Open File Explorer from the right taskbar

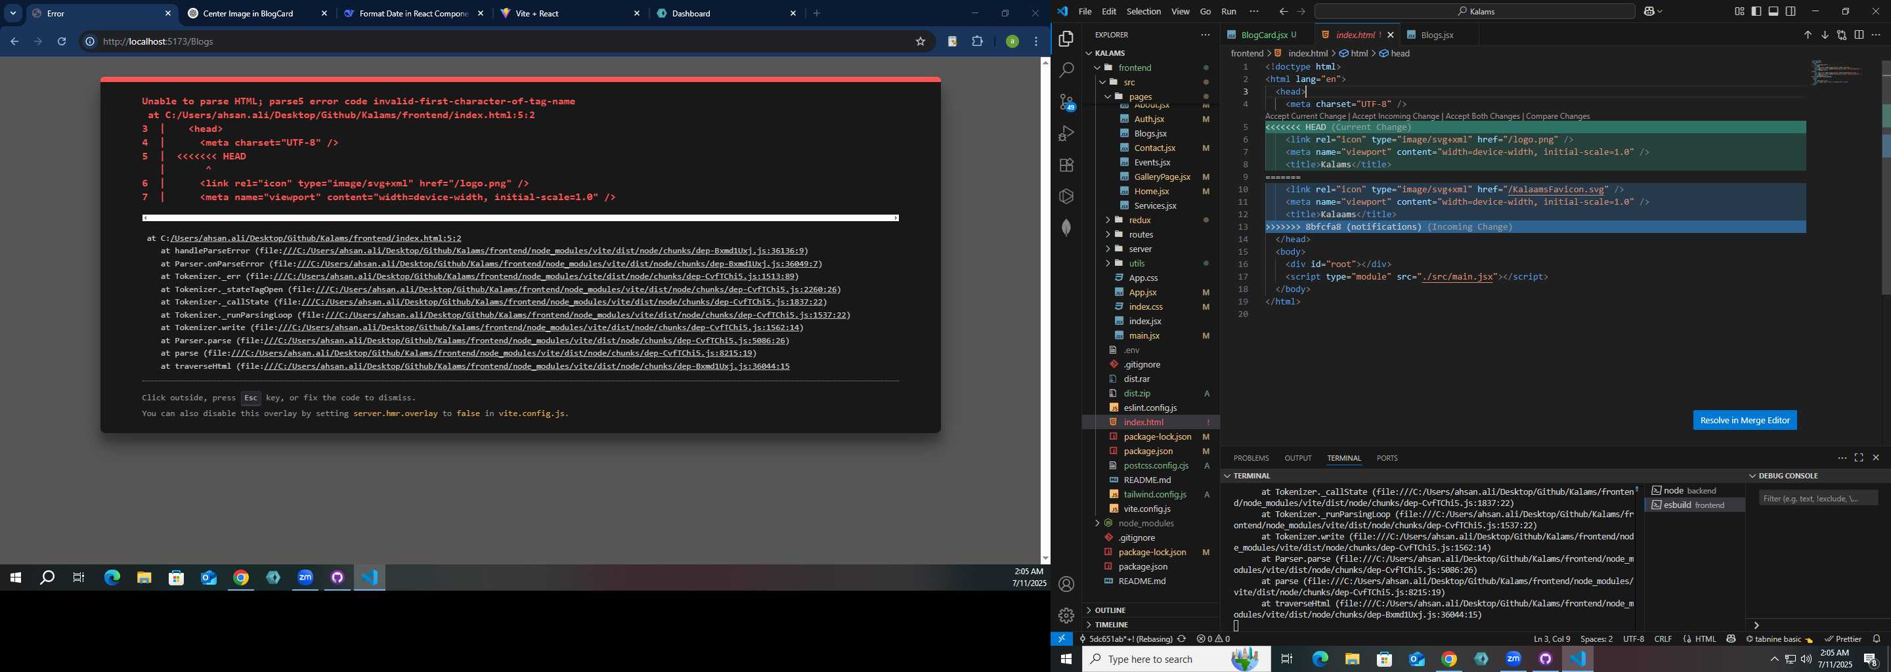pyautogui.click(x=1352, y=660)
